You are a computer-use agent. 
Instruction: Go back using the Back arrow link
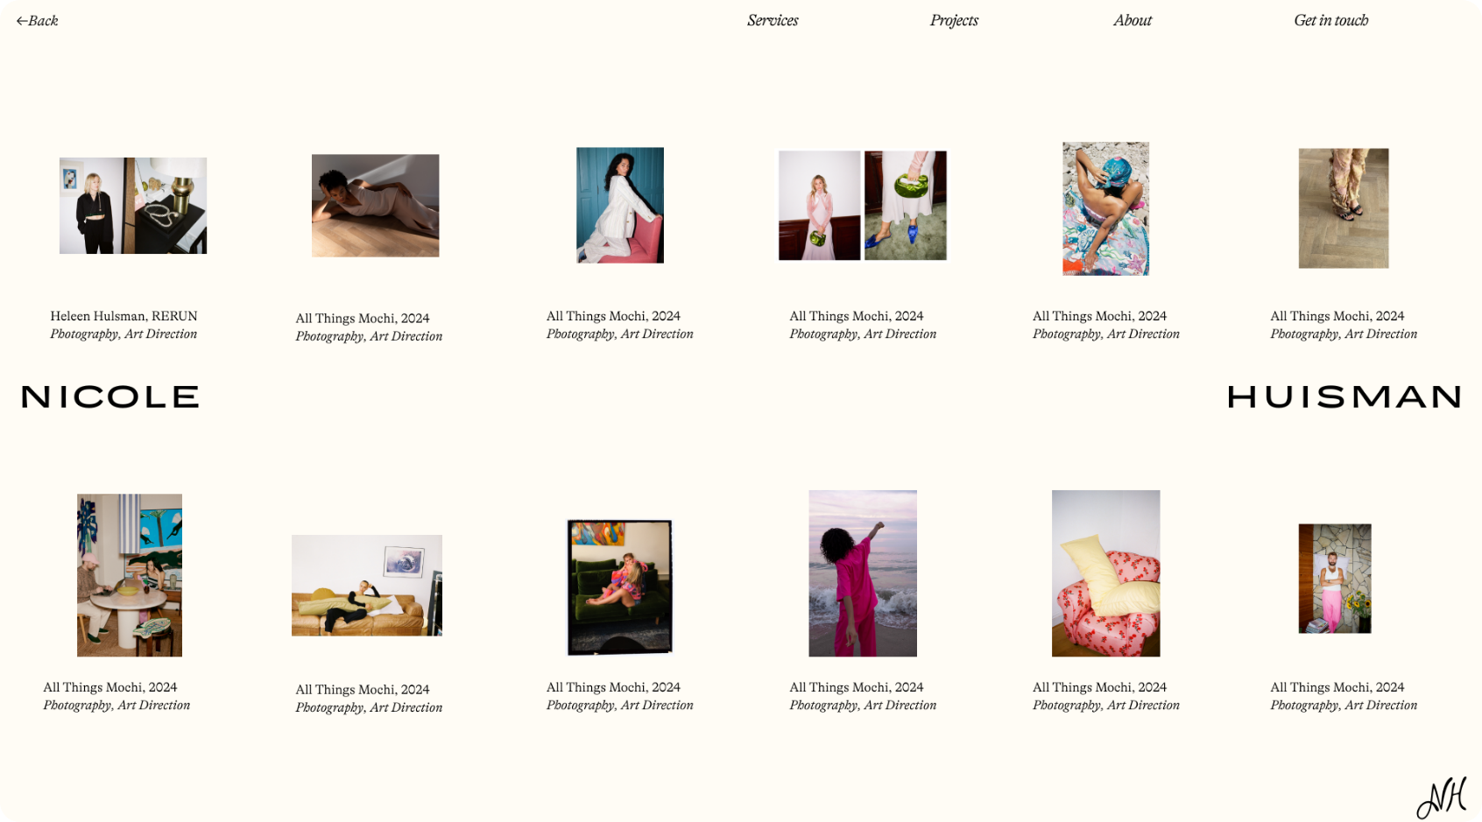37,21
